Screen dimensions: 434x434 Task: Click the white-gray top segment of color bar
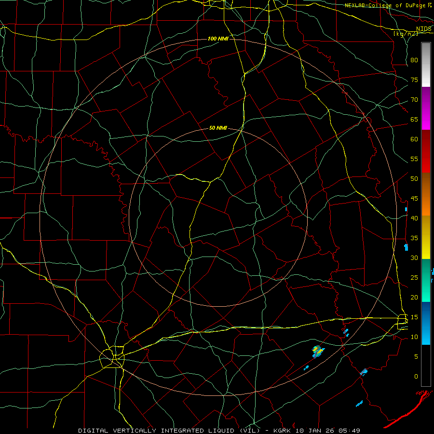[426, 65]
